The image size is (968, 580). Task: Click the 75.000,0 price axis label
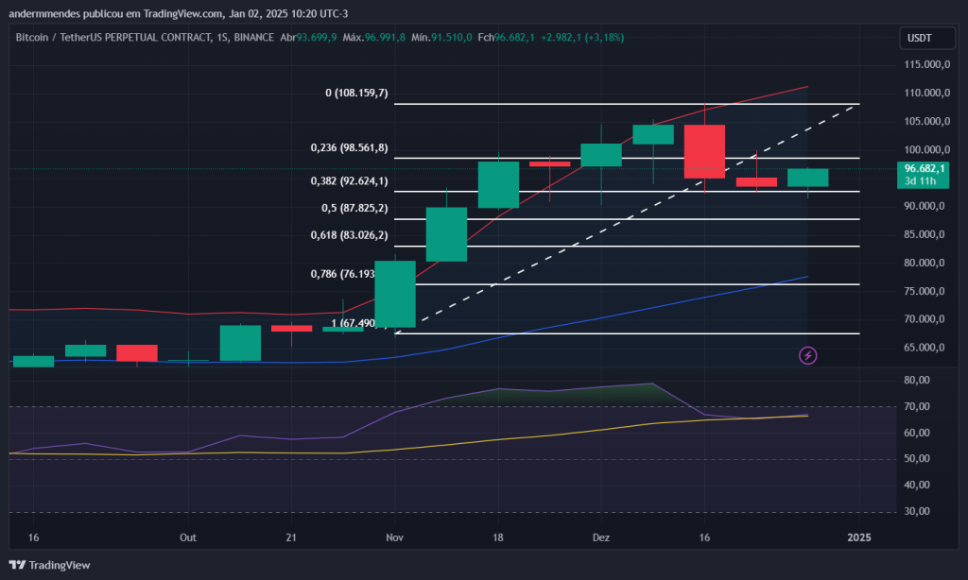925,291
